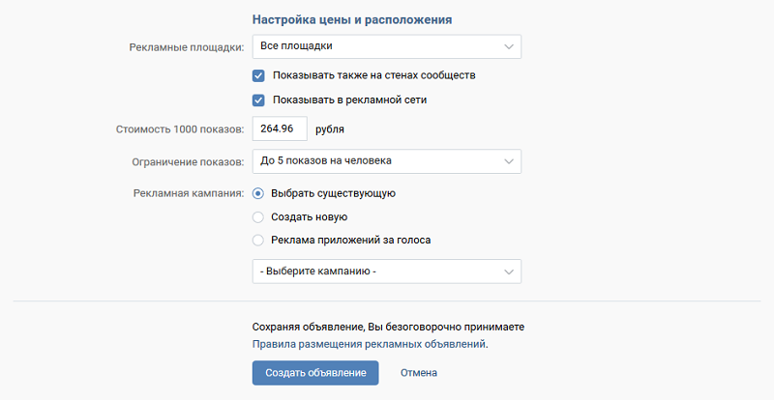This screenshot has width=774, height=400.
Task: Click the chevron arrow of the Ограничение показов dropdown
Action: tap(509, 161)
